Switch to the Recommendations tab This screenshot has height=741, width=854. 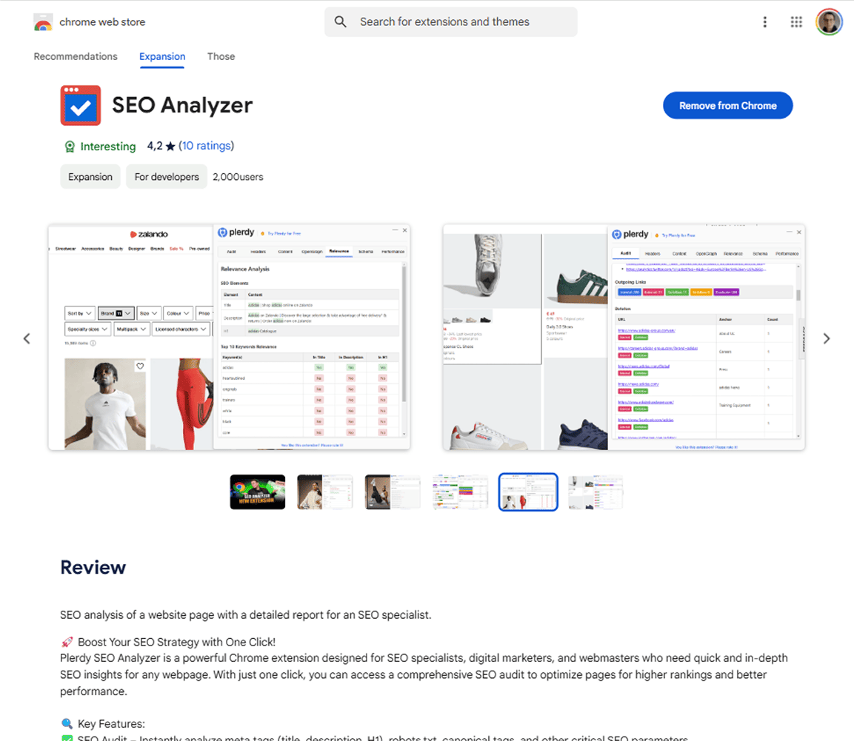(x=75, y=56)
